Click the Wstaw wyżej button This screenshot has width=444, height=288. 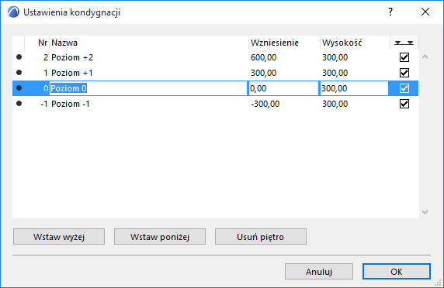tap(59, 237)
